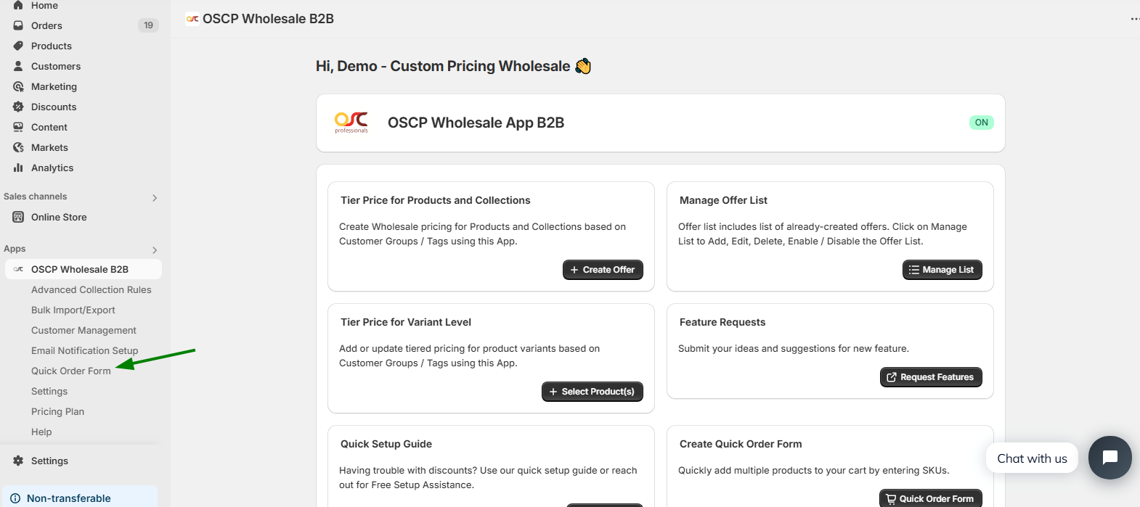Screen dimensions: 1140x507
Task: Click the Orders inbox icon in sidebar
Action: [18, 25]
